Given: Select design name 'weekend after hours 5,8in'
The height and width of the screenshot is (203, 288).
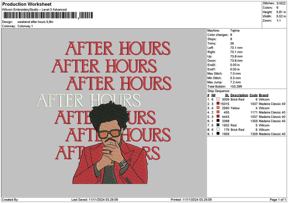Looking at the screenshot, I should point(35,22).
